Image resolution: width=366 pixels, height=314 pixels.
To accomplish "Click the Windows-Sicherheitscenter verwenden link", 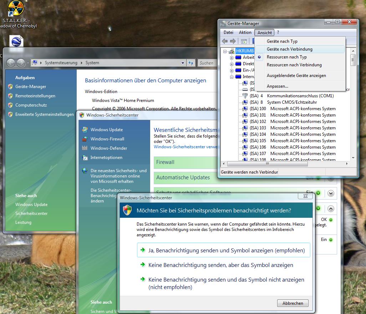I will coord(185,147).
